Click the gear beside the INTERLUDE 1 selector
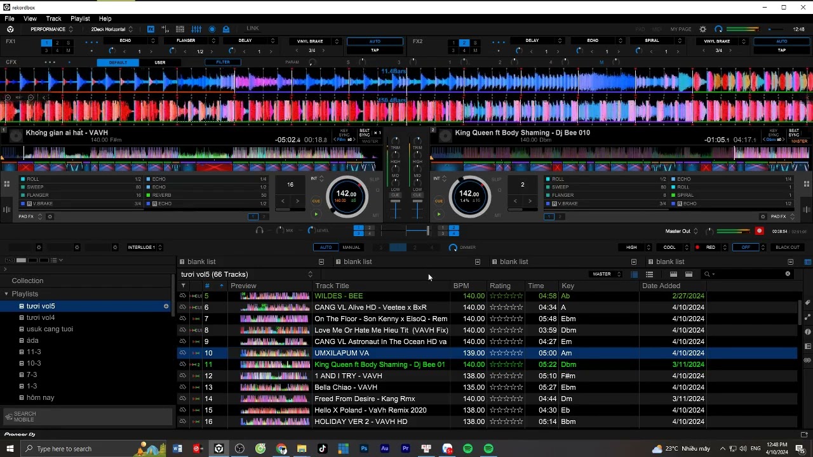 click(115, 248)
